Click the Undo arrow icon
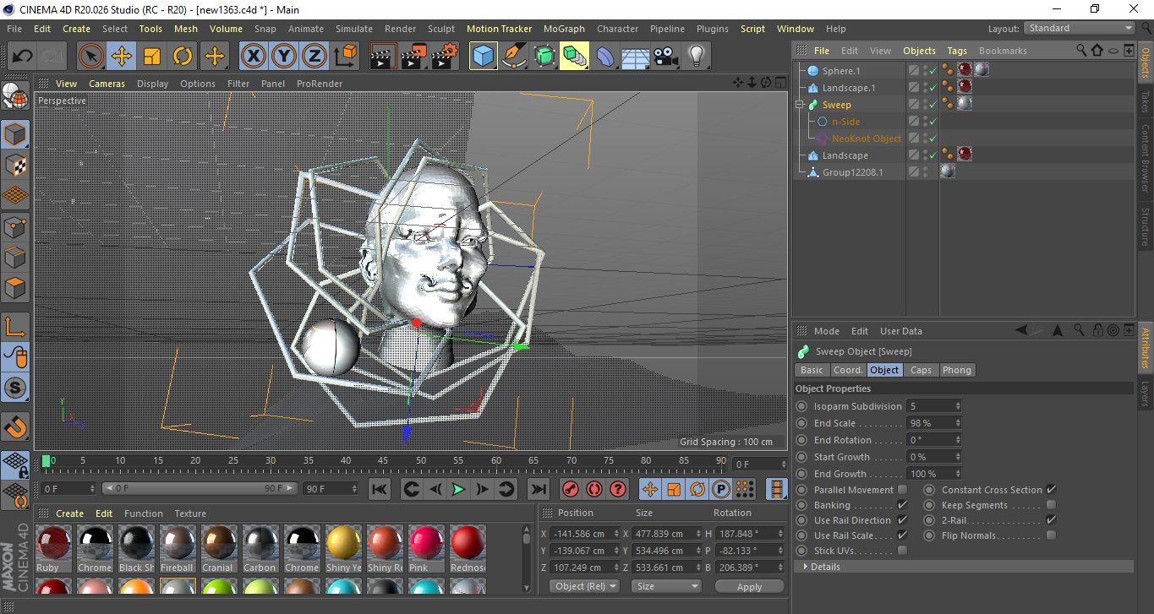1154x614 pixels. pyautogui.click(x=23, y=57)
